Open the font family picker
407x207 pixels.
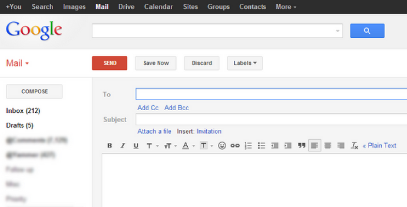tap(152, 145)
